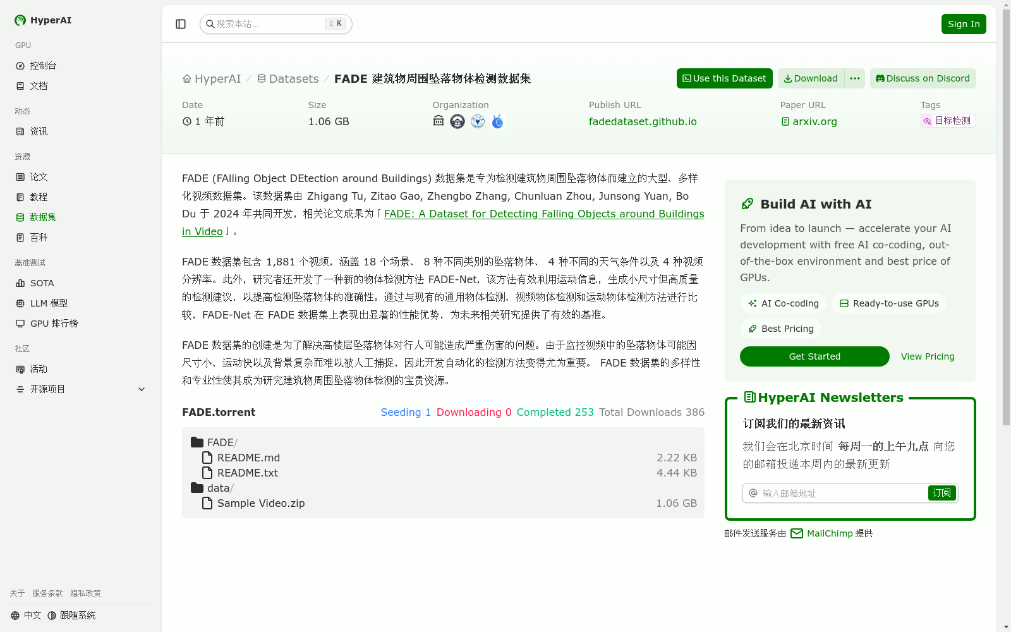This screenshot has height=632, width=1011.
Task: Click 隐私政策 footer link
Action: pos(85,593)
